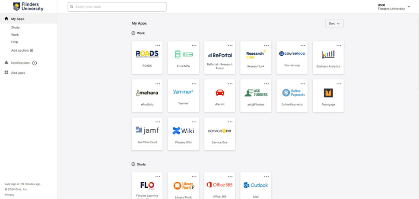Click the USER Flinders University account name

391,7
